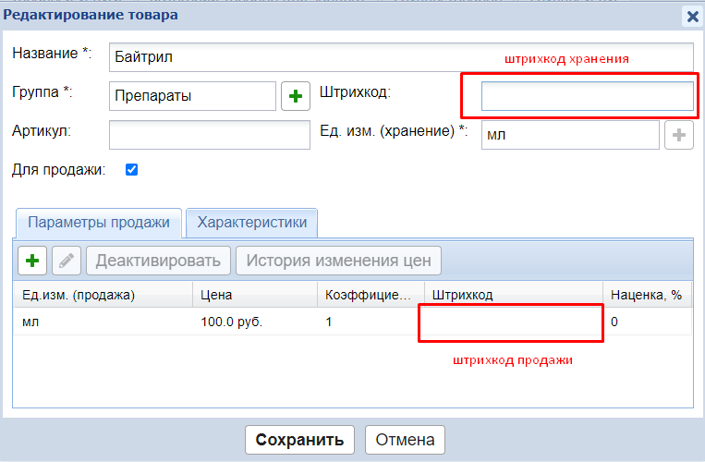This screenshot has height=462, width=705.
Task: Add a new sale parameter row with the green plus
Action: coord(32,261)
